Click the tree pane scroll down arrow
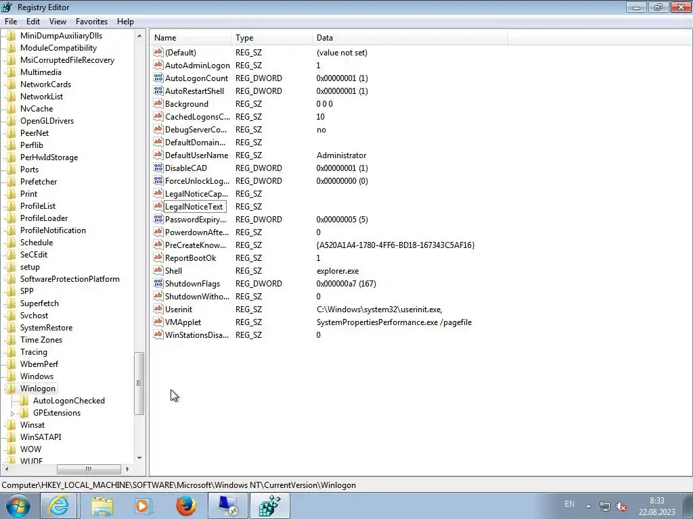 point(139,458)
